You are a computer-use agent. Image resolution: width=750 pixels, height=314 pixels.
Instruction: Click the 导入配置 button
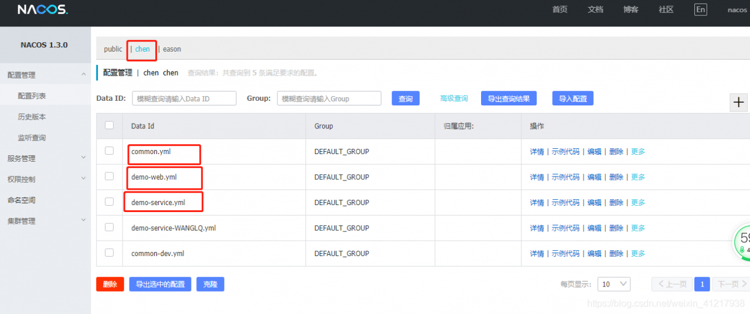pyautogui.click(x=572, y=98)
